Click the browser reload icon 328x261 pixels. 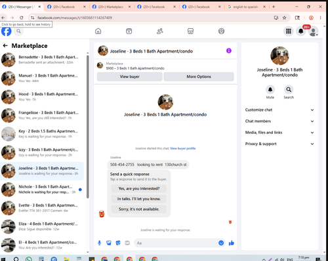(x=21, y=18)
